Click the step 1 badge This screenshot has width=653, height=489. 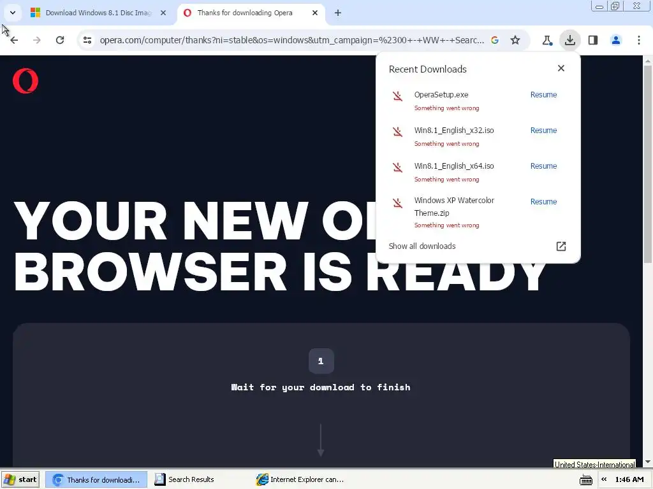(x=321, y=361)
